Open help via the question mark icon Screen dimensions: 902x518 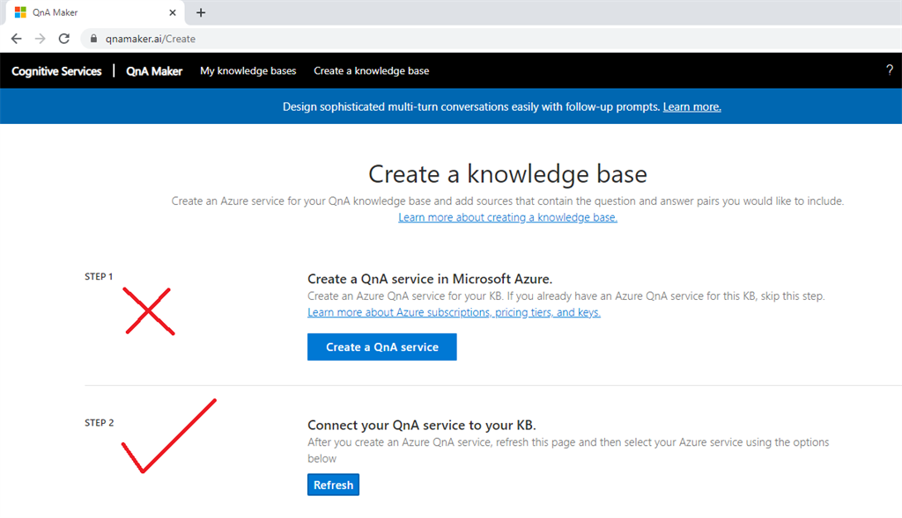(889, 70)
